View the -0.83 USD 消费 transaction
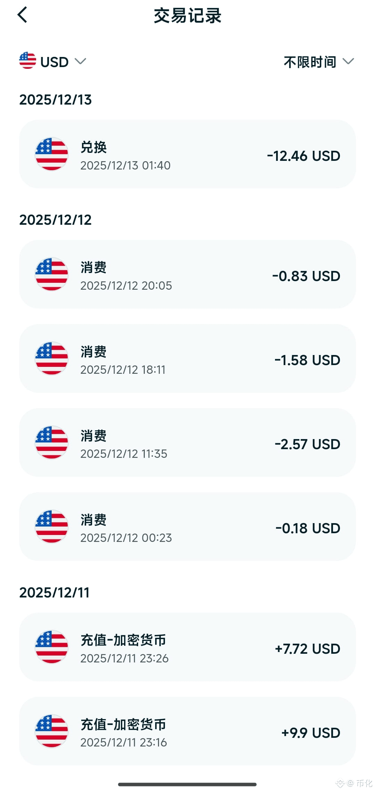Viewport: 375px width, 792px height. click(187, 274)
